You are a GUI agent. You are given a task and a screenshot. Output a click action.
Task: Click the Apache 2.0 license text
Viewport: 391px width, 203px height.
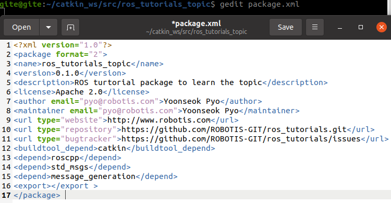(x=79, y=92)
